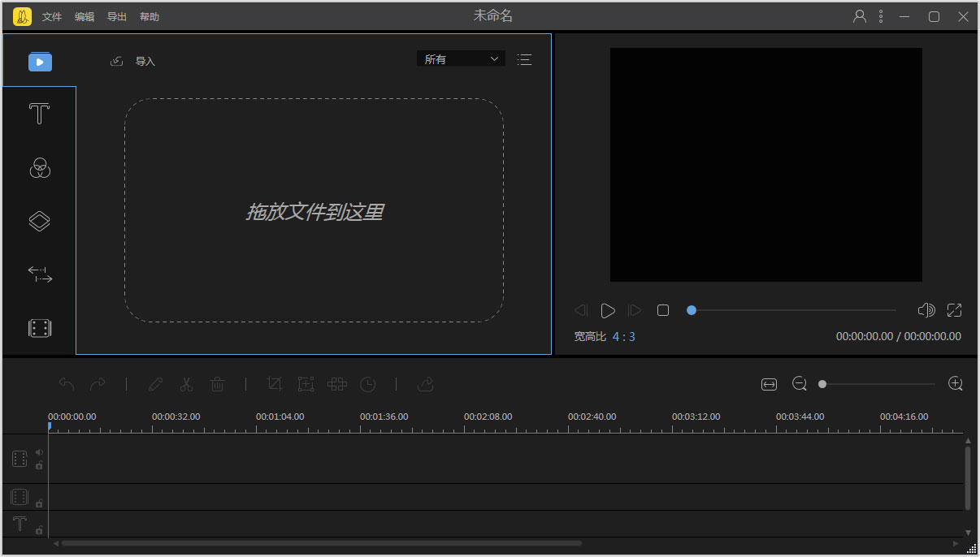Viewport: 980px width, 557px height.
Task: Click the timeline zoom slider handle
Action: [x=822, y=384]
